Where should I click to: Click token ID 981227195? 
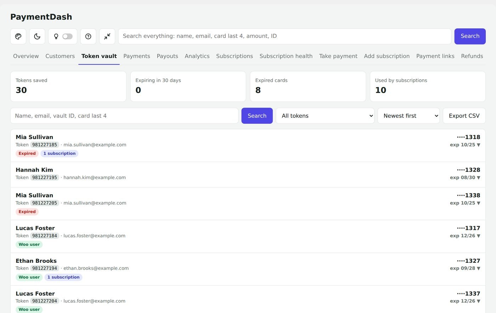(45, 178)
